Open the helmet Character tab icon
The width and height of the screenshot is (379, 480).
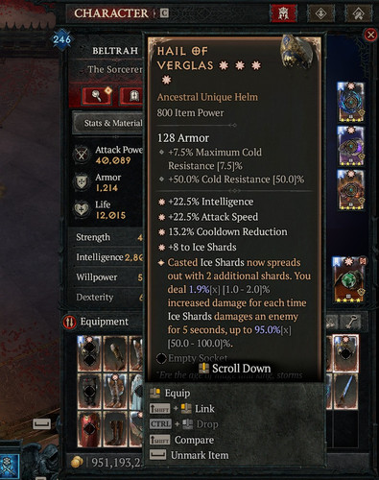pos(283,13)
